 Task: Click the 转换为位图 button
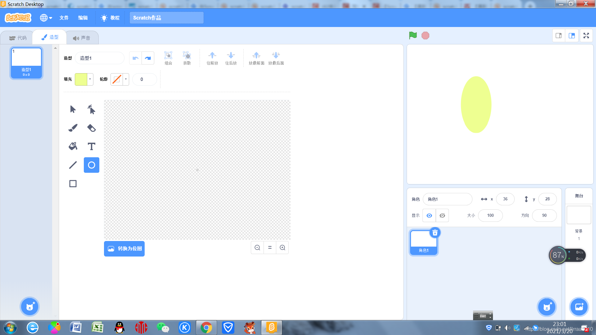(x=124, y=248)
